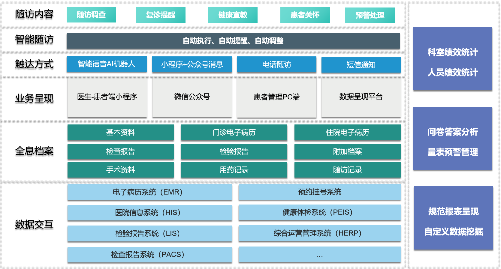Image resolution: width=501 pixels, height=269 pixels.
Task: Click the 患者管理PC端 panel
Action: (276, 97)
